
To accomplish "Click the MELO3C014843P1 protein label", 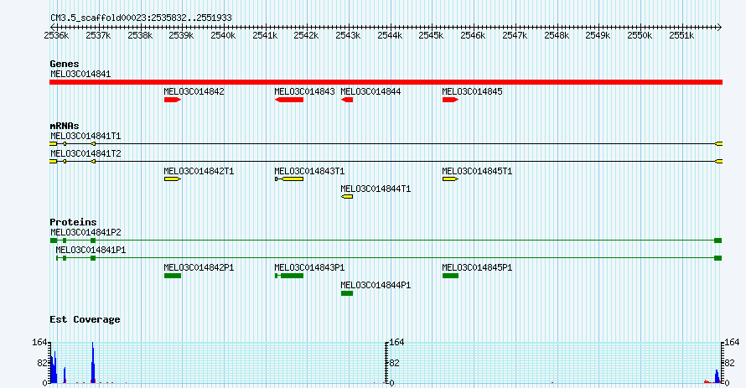I will point(309,268).
